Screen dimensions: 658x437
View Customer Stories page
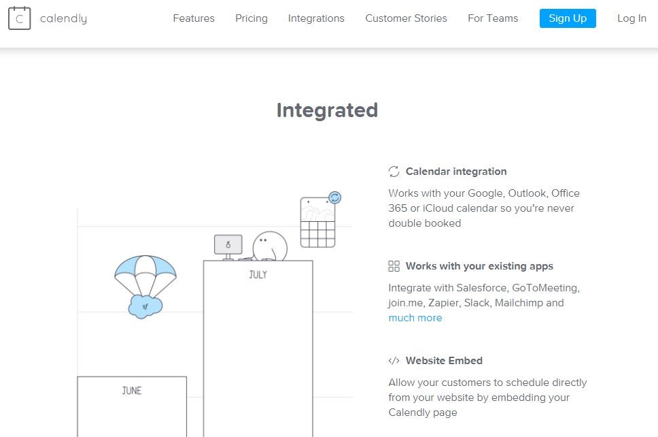tap(406, 18)
